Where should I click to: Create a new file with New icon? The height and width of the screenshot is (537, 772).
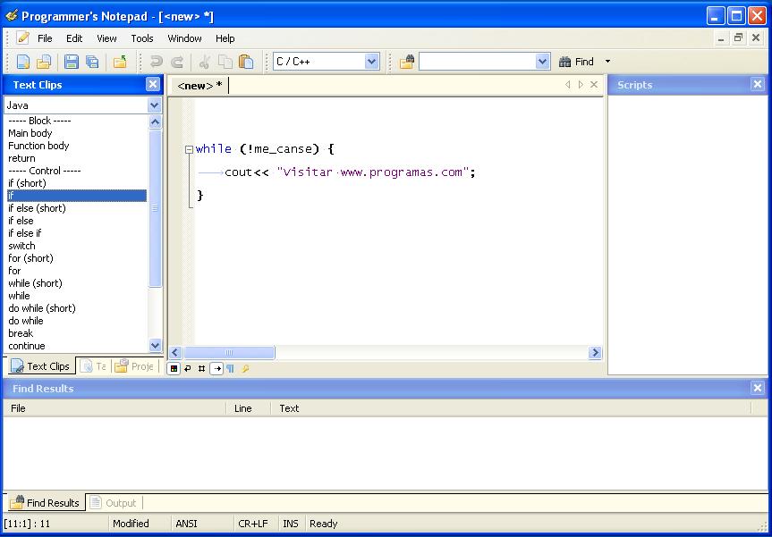pos(23,62)
